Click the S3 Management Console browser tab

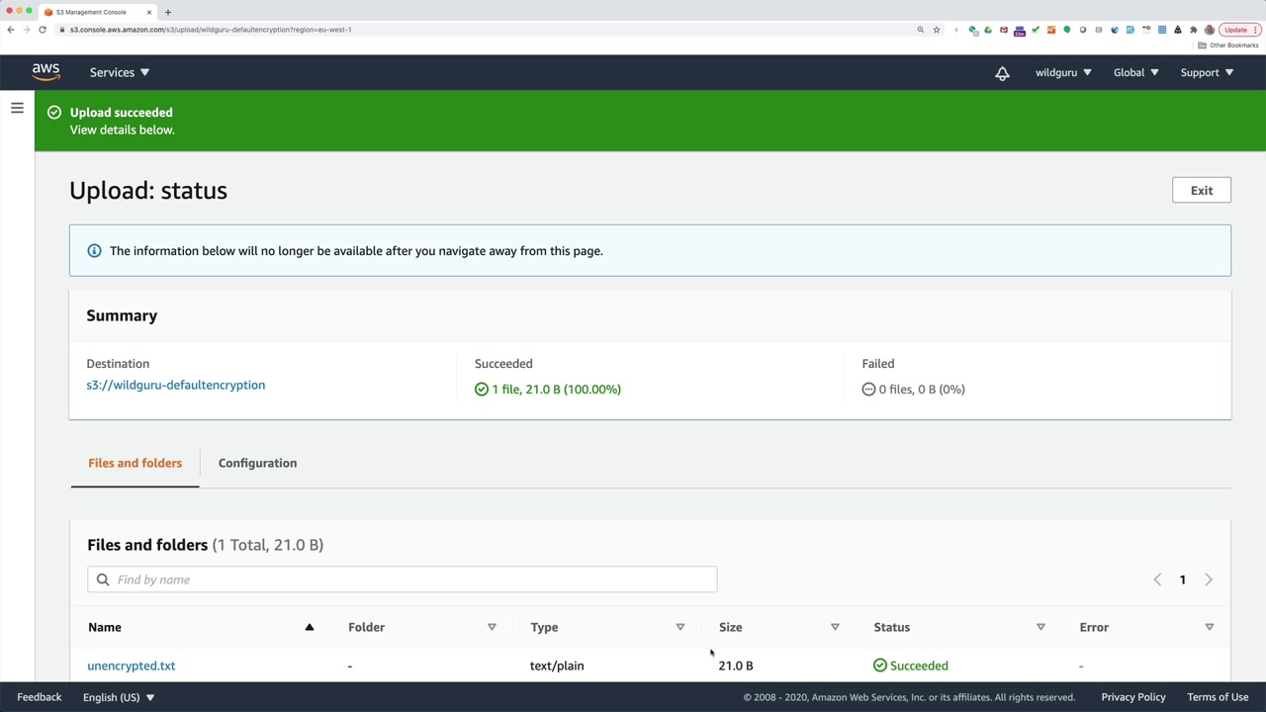[x=97, y=12]
